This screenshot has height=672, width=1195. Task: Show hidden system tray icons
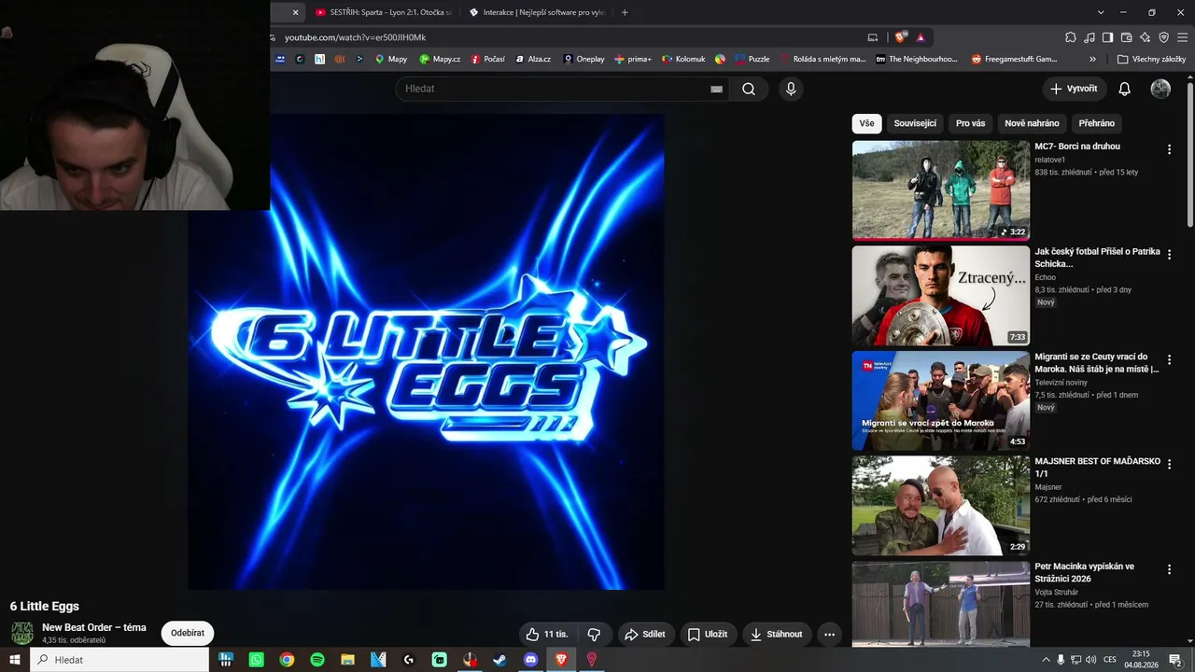click(1046, 660)
